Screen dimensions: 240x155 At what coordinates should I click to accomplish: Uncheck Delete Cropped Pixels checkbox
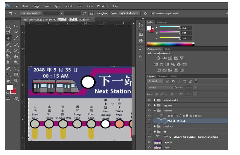153,14
